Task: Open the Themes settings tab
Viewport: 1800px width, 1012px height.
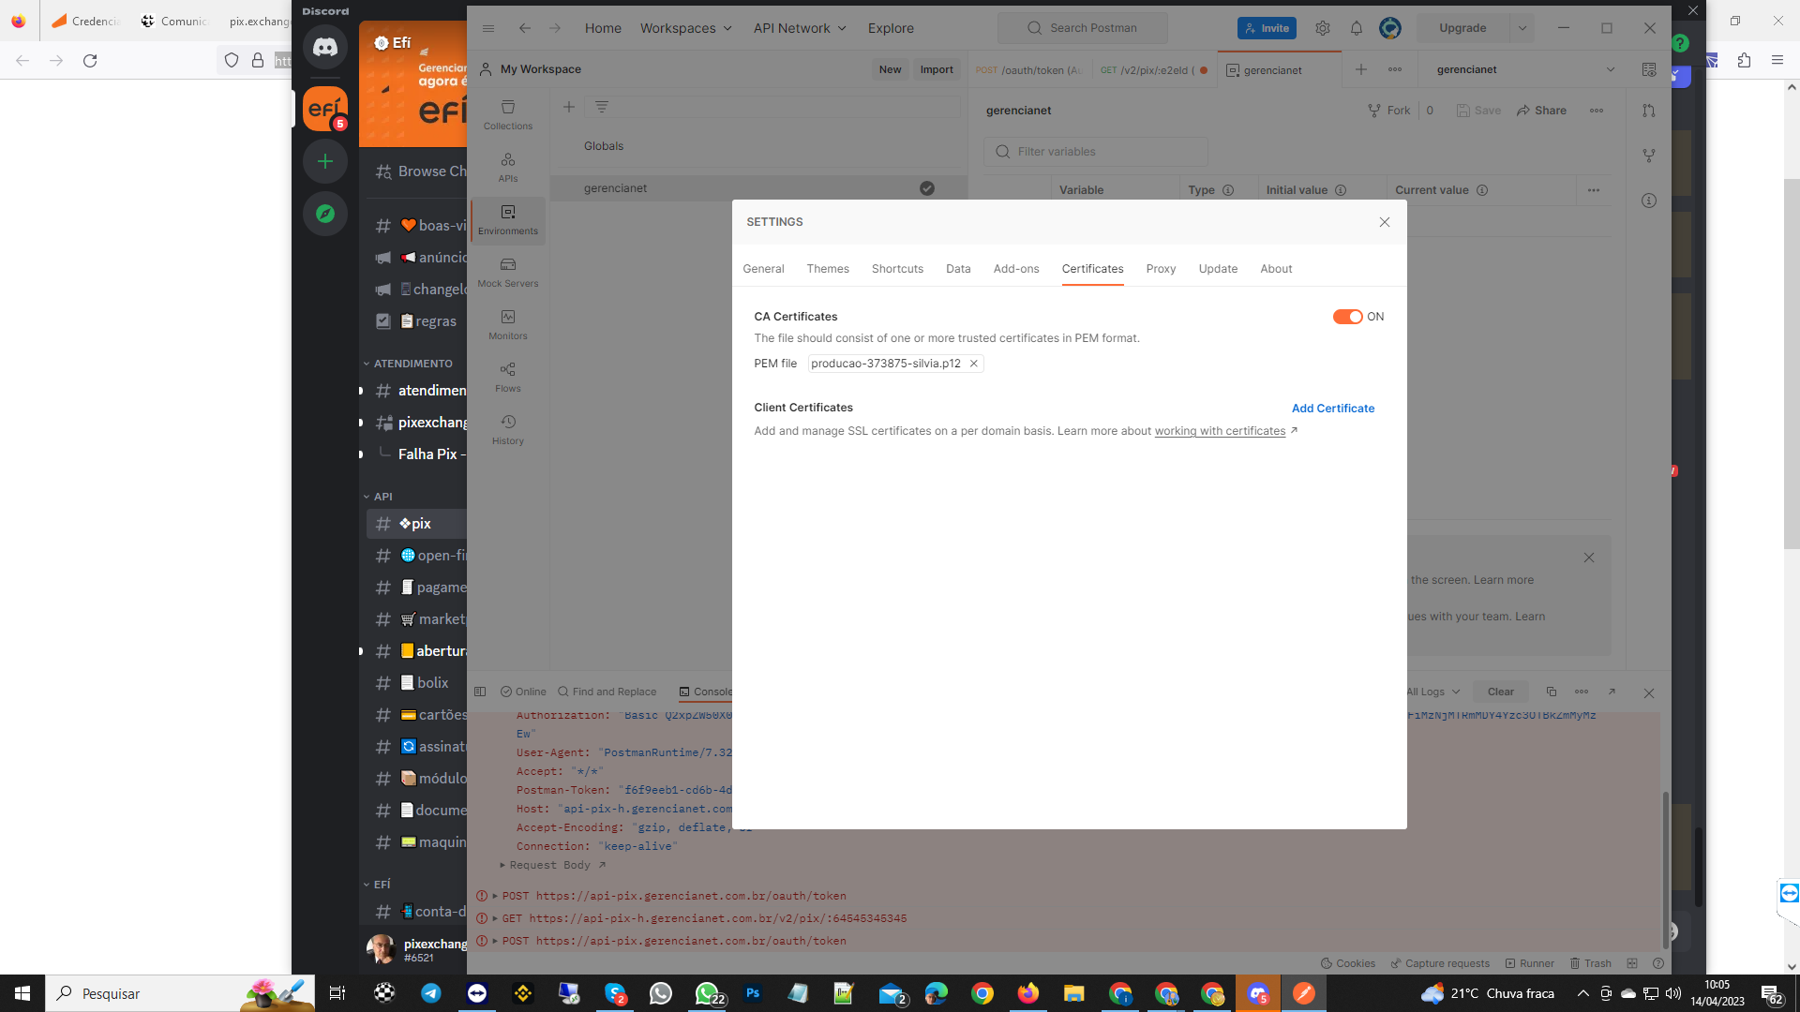Action: (x=828, y=269)
